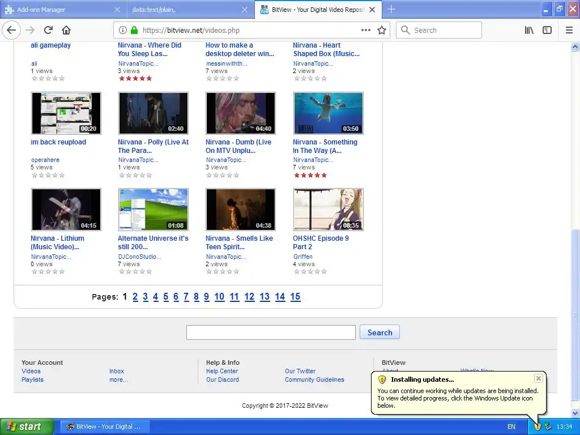Go back with the browser Back arrow
The image size is (580, 435).
click(x=11, y=31)
